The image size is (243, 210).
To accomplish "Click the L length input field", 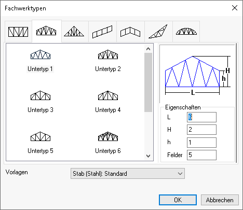I will pos(201,117).
